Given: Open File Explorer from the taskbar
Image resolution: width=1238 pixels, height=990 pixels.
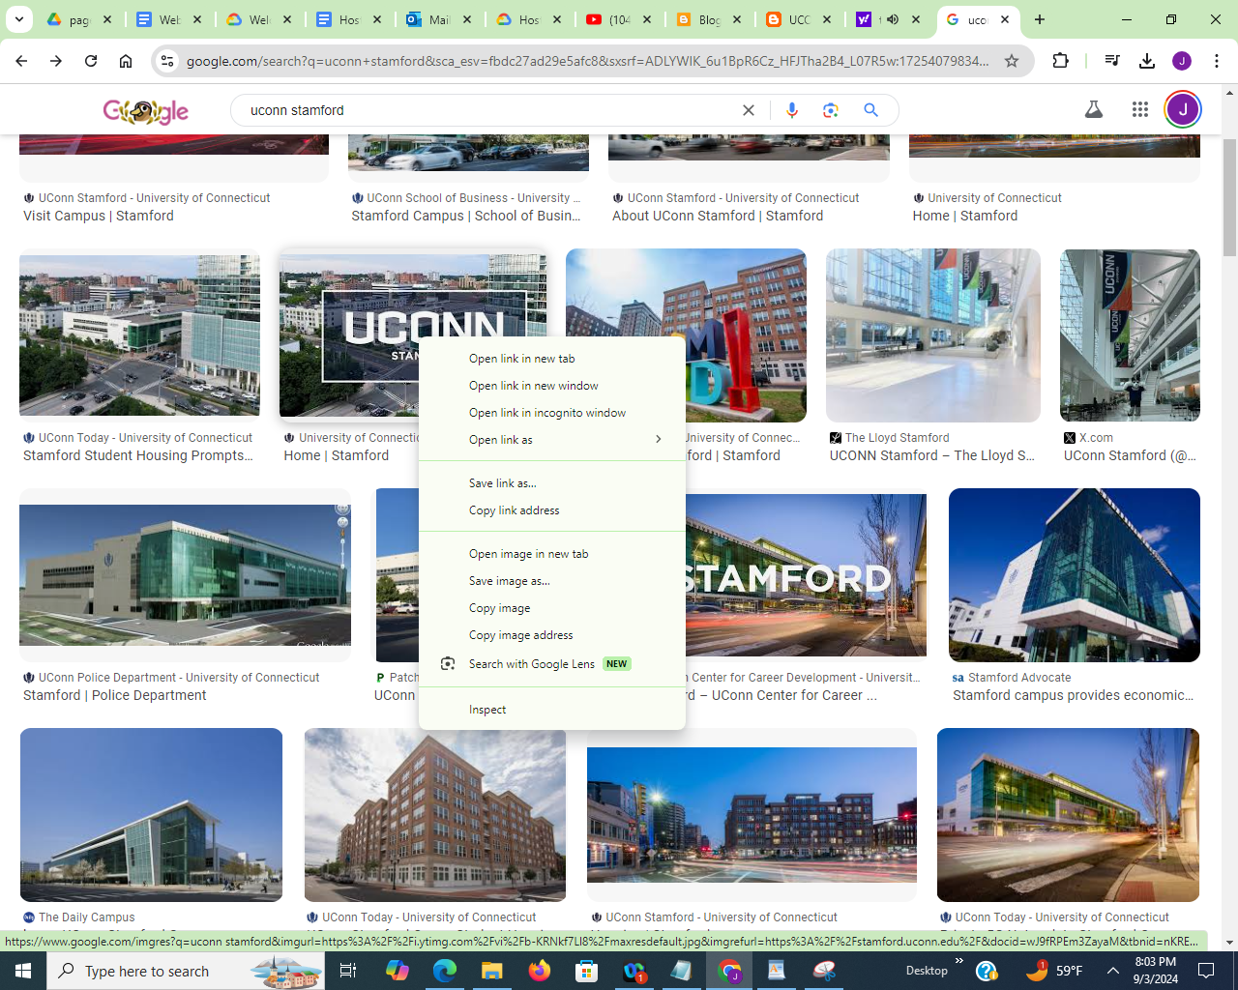Looking at the screenshot, I should pyautogui.click(x=492, y=971).
